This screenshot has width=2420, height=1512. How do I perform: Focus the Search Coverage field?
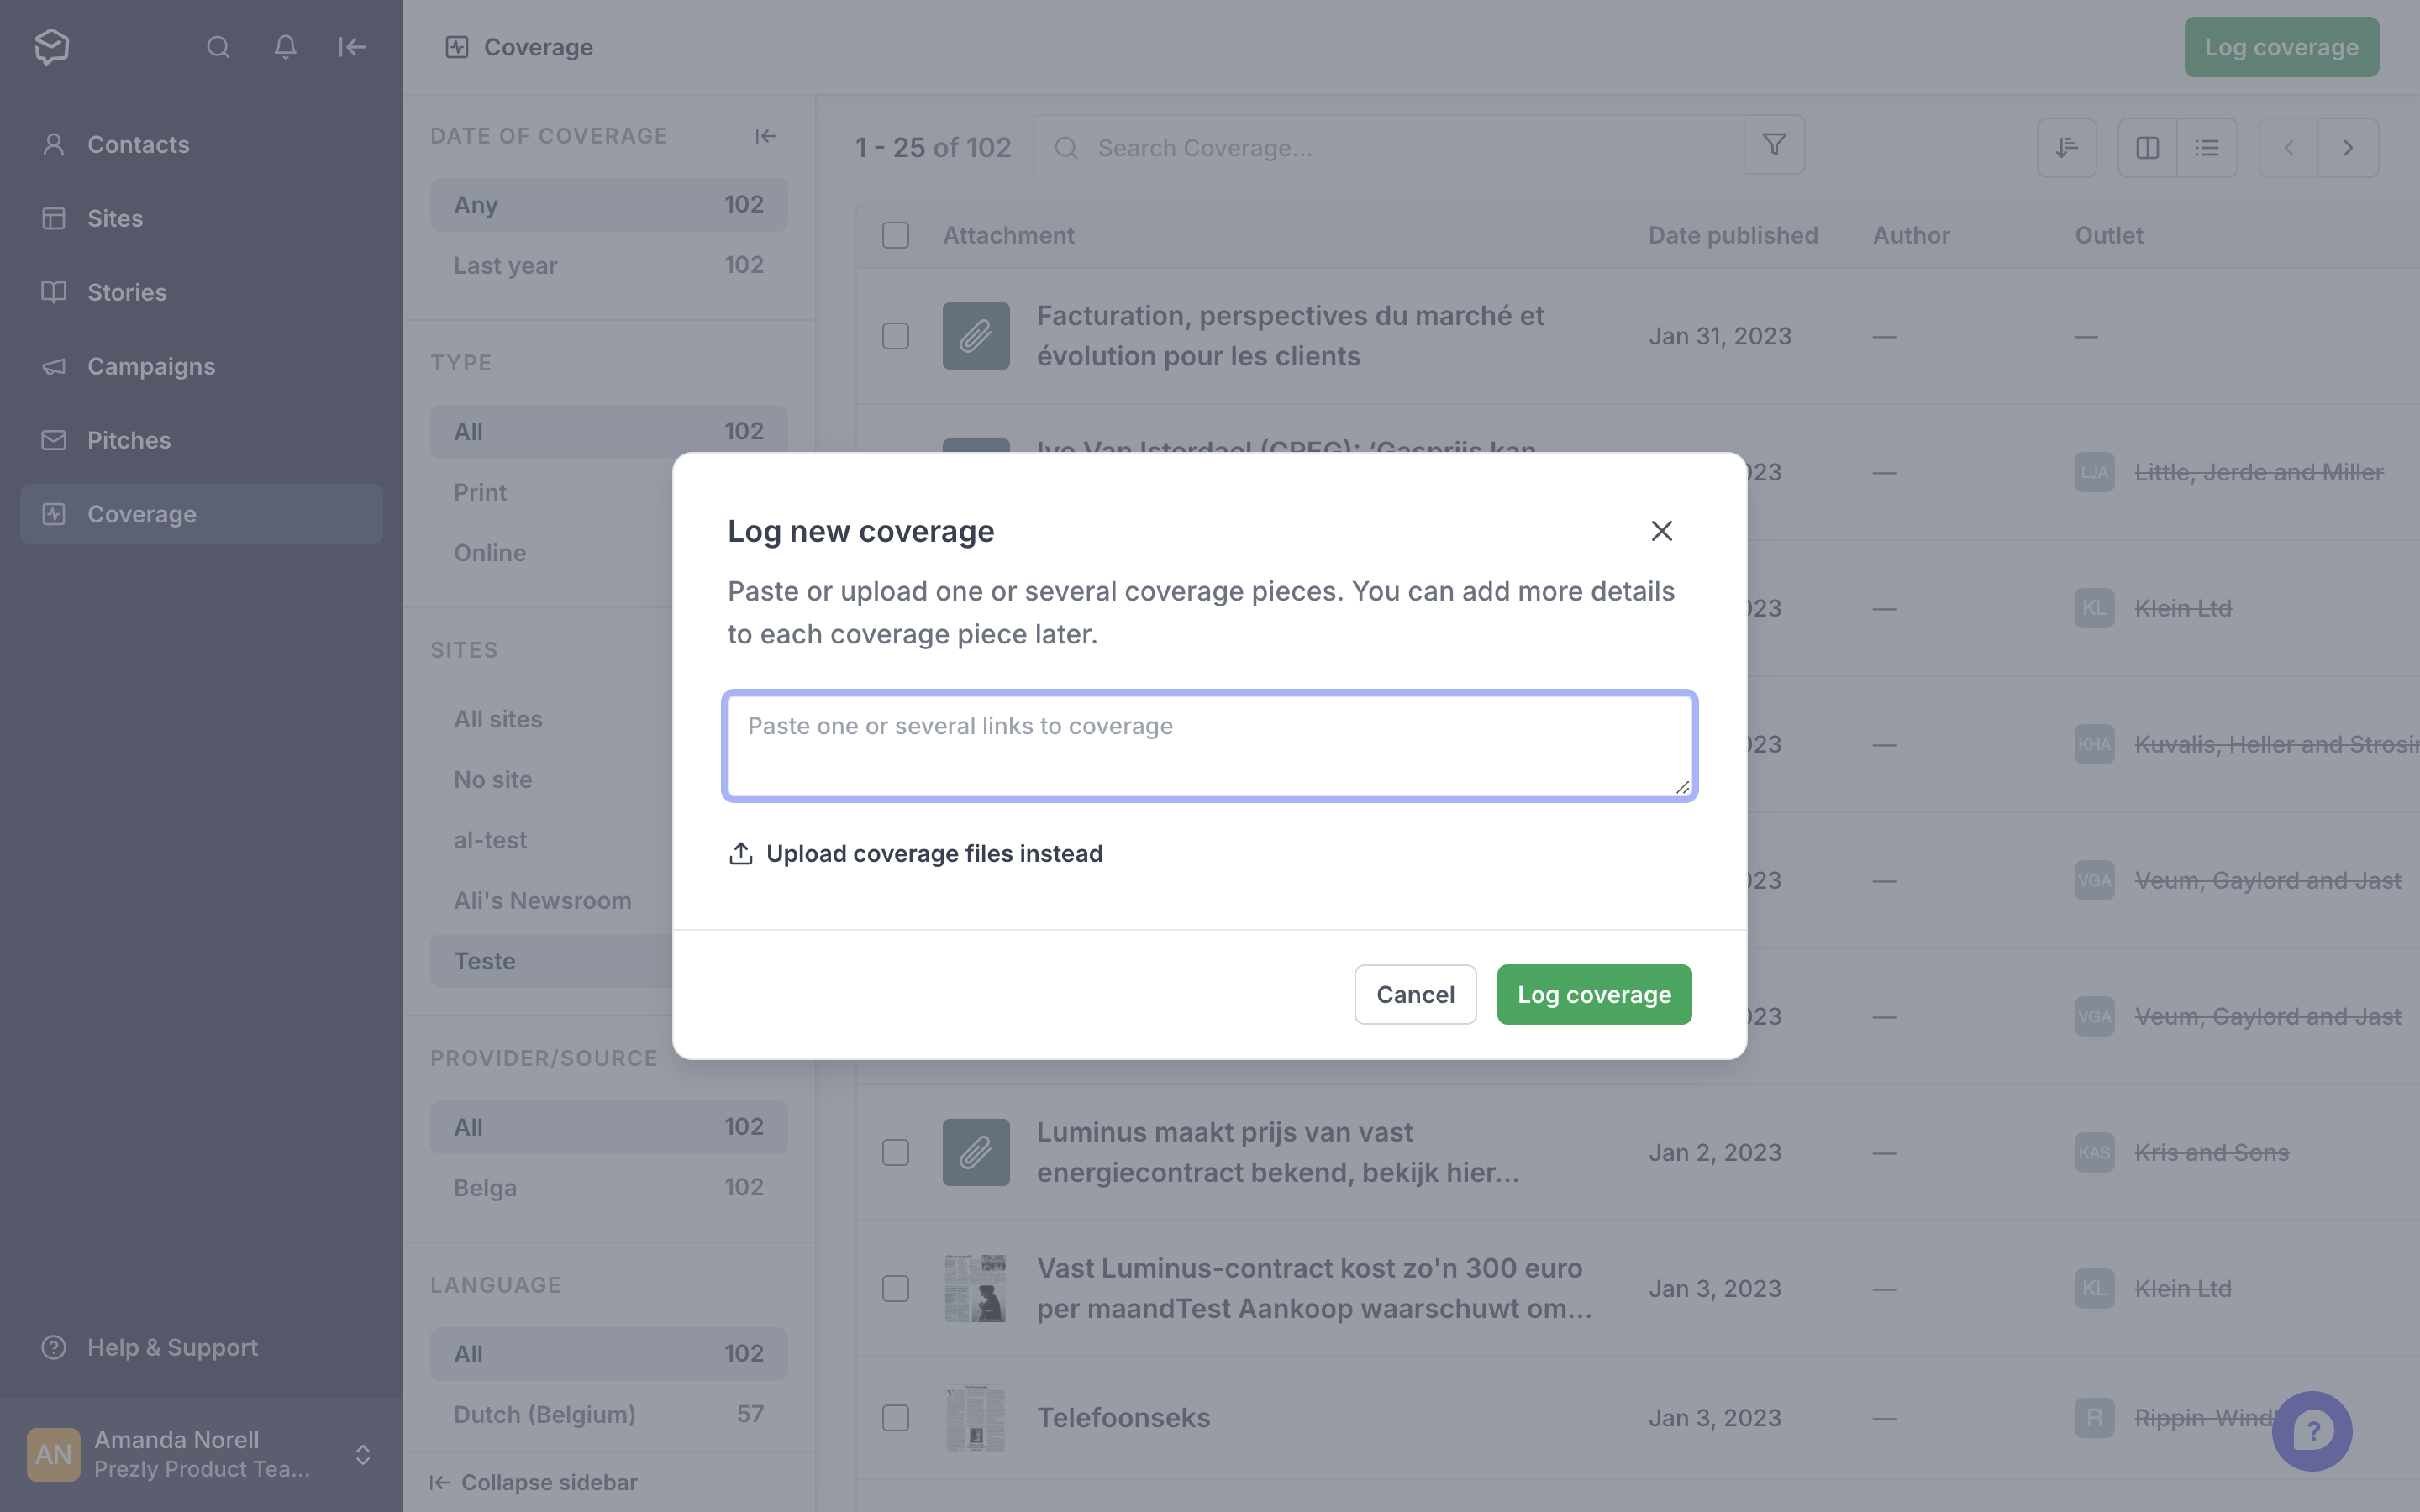click(1389, 148)
